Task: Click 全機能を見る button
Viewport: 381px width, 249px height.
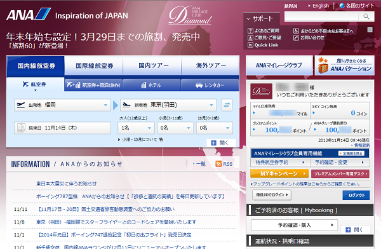Action: [x=351, y=154]
